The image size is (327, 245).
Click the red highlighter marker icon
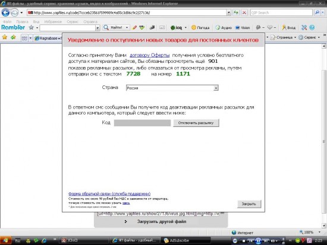134,27
